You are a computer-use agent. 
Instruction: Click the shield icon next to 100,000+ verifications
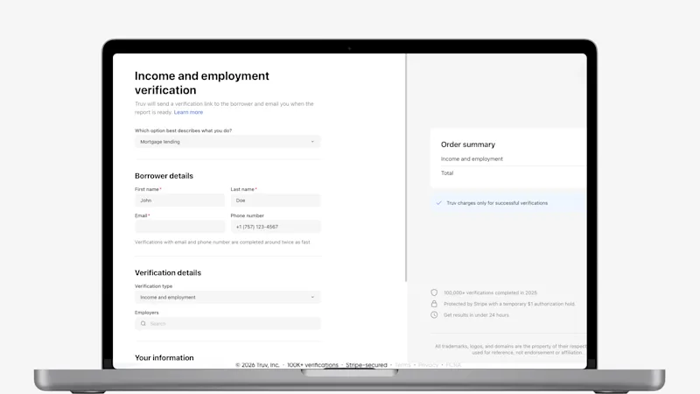click(434, 292)
